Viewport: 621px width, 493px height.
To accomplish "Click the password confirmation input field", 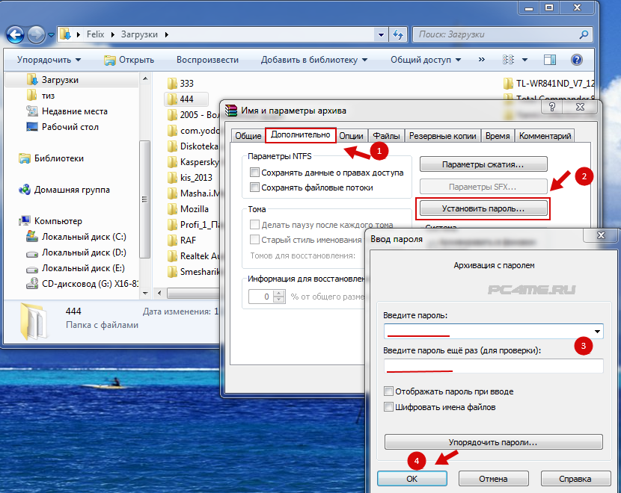I will (494, 366).
